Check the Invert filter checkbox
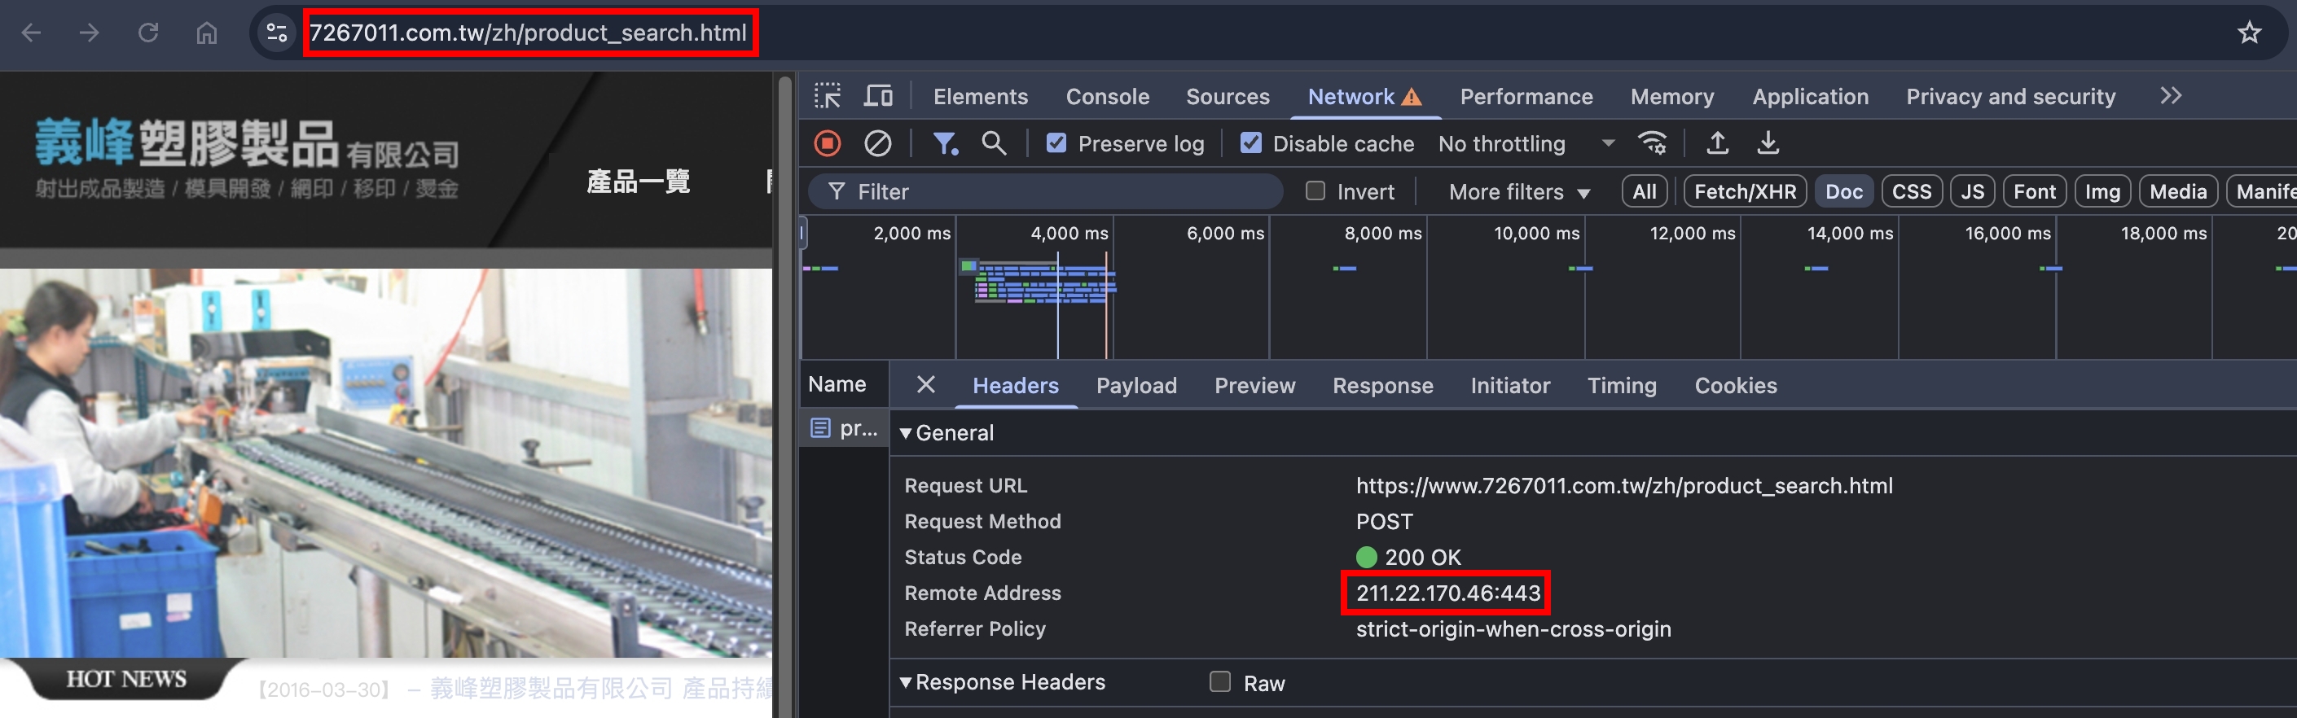Viewport: 2297px width, 718px height. point(1315,190)
